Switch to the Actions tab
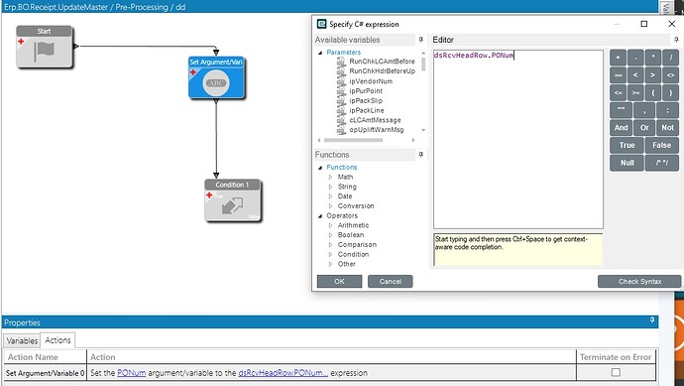684x386 pixels. point(57,339)
